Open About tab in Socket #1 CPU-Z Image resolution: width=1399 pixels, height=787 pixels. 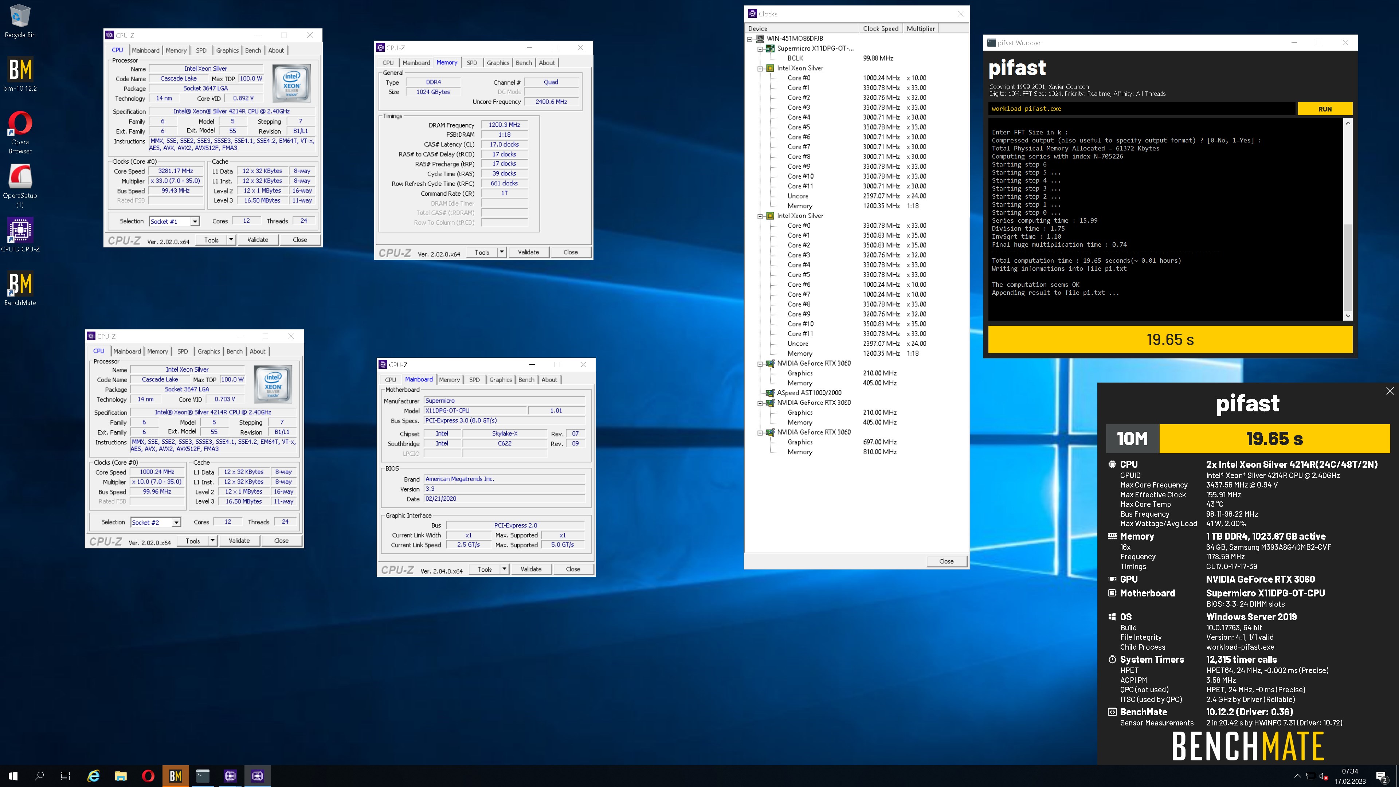(276, 51)
